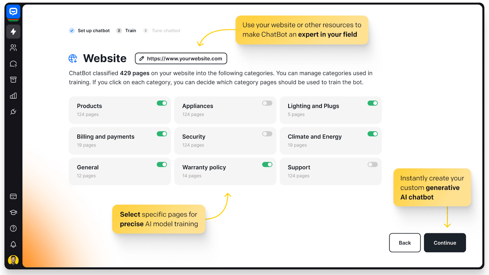Open the notifications bell icon

[13, 244]
